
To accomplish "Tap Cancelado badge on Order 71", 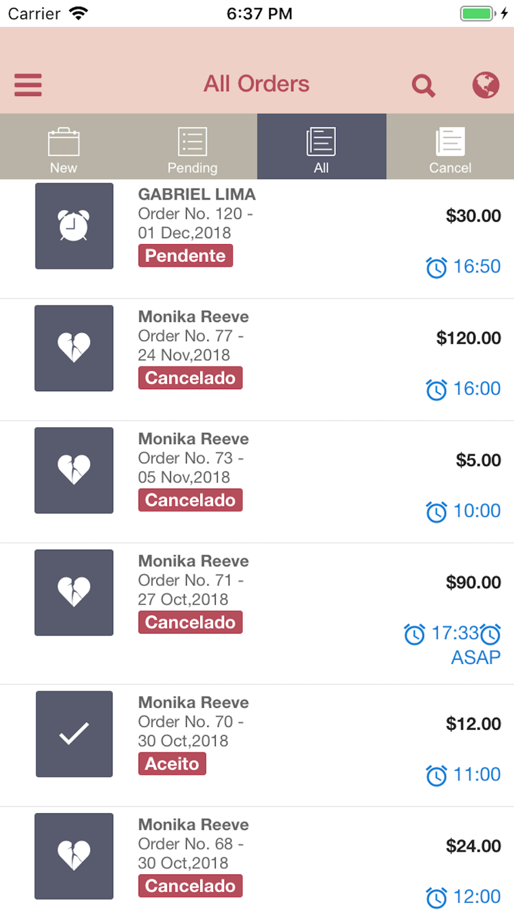I will (x=190, y=622).
